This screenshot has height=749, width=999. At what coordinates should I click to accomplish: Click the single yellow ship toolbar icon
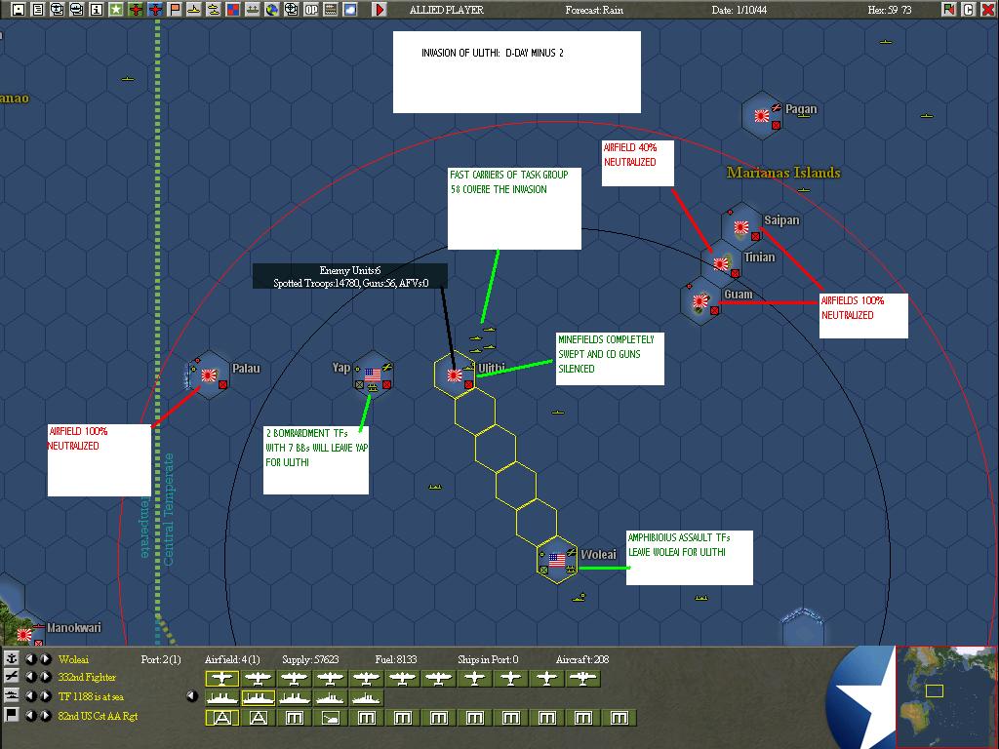(x=194, y=10)
